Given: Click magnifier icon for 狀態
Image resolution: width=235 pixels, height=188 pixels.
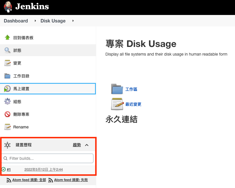Looking at the screenshot, I should click(x=7, y=50).
